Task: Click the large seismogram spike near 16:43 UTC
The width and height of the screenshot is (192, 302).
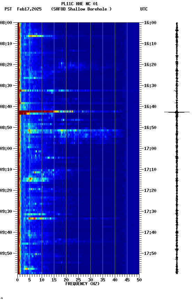Action: [177, 112]
